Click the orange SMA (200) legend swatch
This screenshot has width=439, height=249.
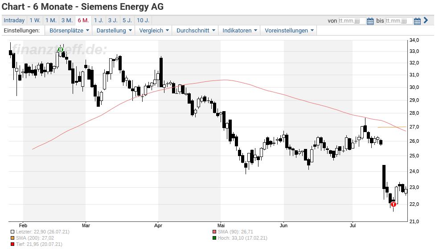click(x=12, y=238)
